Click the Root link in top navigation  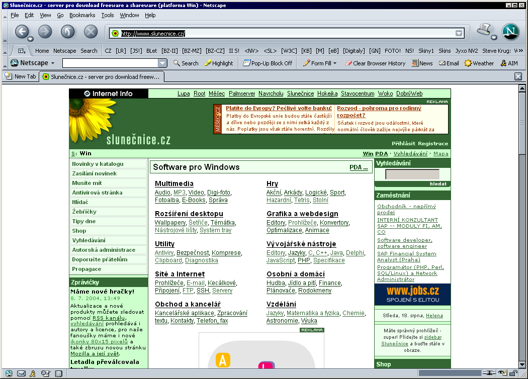click(199, 93)
